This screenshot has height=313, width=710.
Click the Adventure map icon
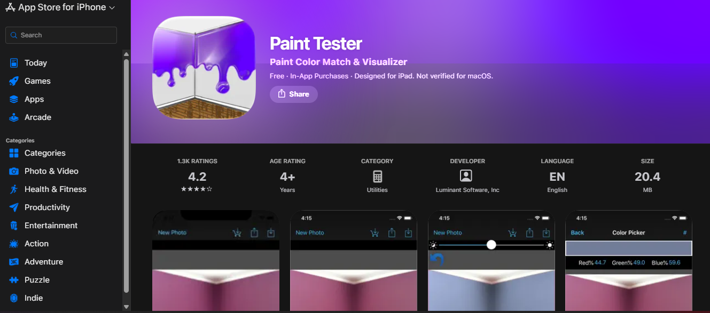[x=14, y=262]
